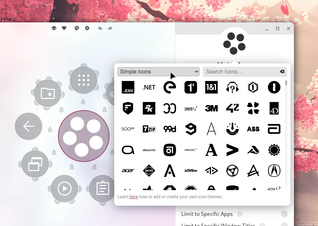Viewport: 318px width, 226px height.
Task: Select the acer brand icon
Action: (x=128, y=171)
